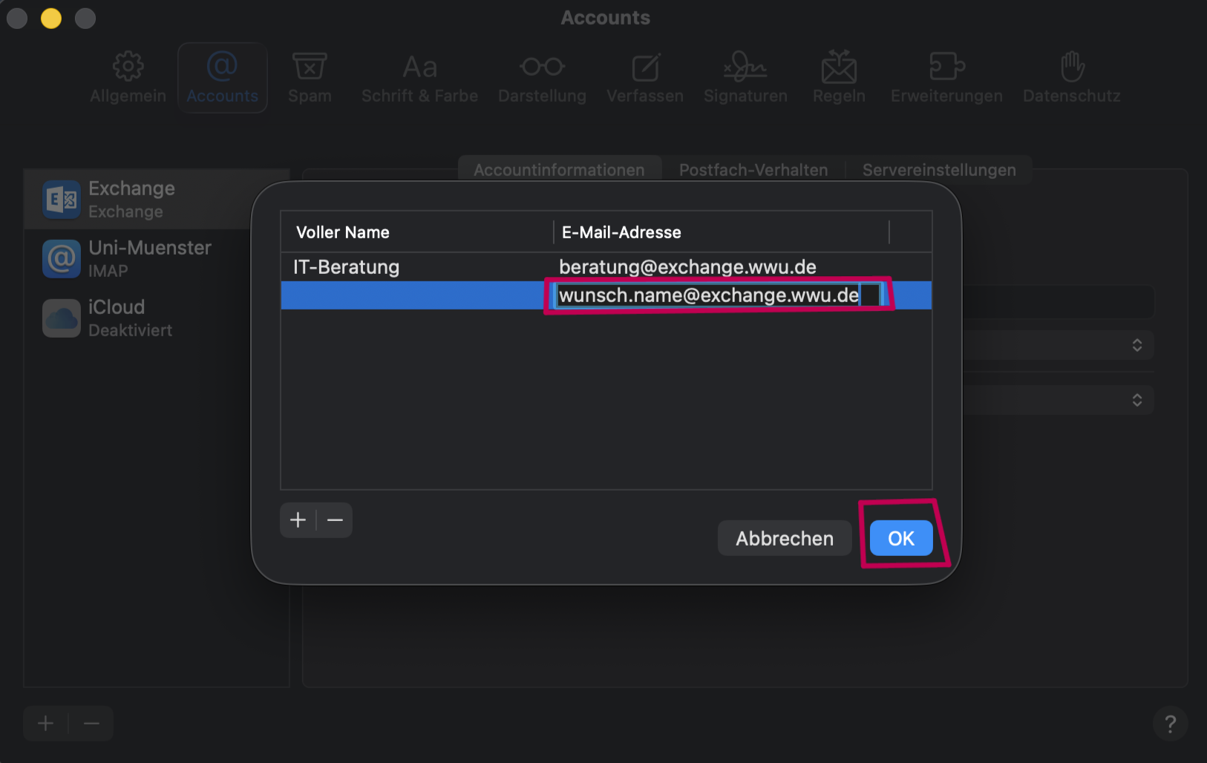
Task: Select the IT-Beratung alias row
Action: coord(416,267)
